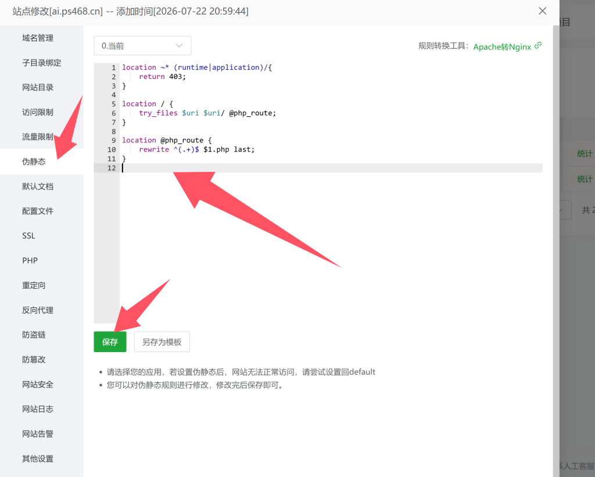Go to 反向代理 tab
This screenshot has height=477, width=595.
(x=38, y=310)
